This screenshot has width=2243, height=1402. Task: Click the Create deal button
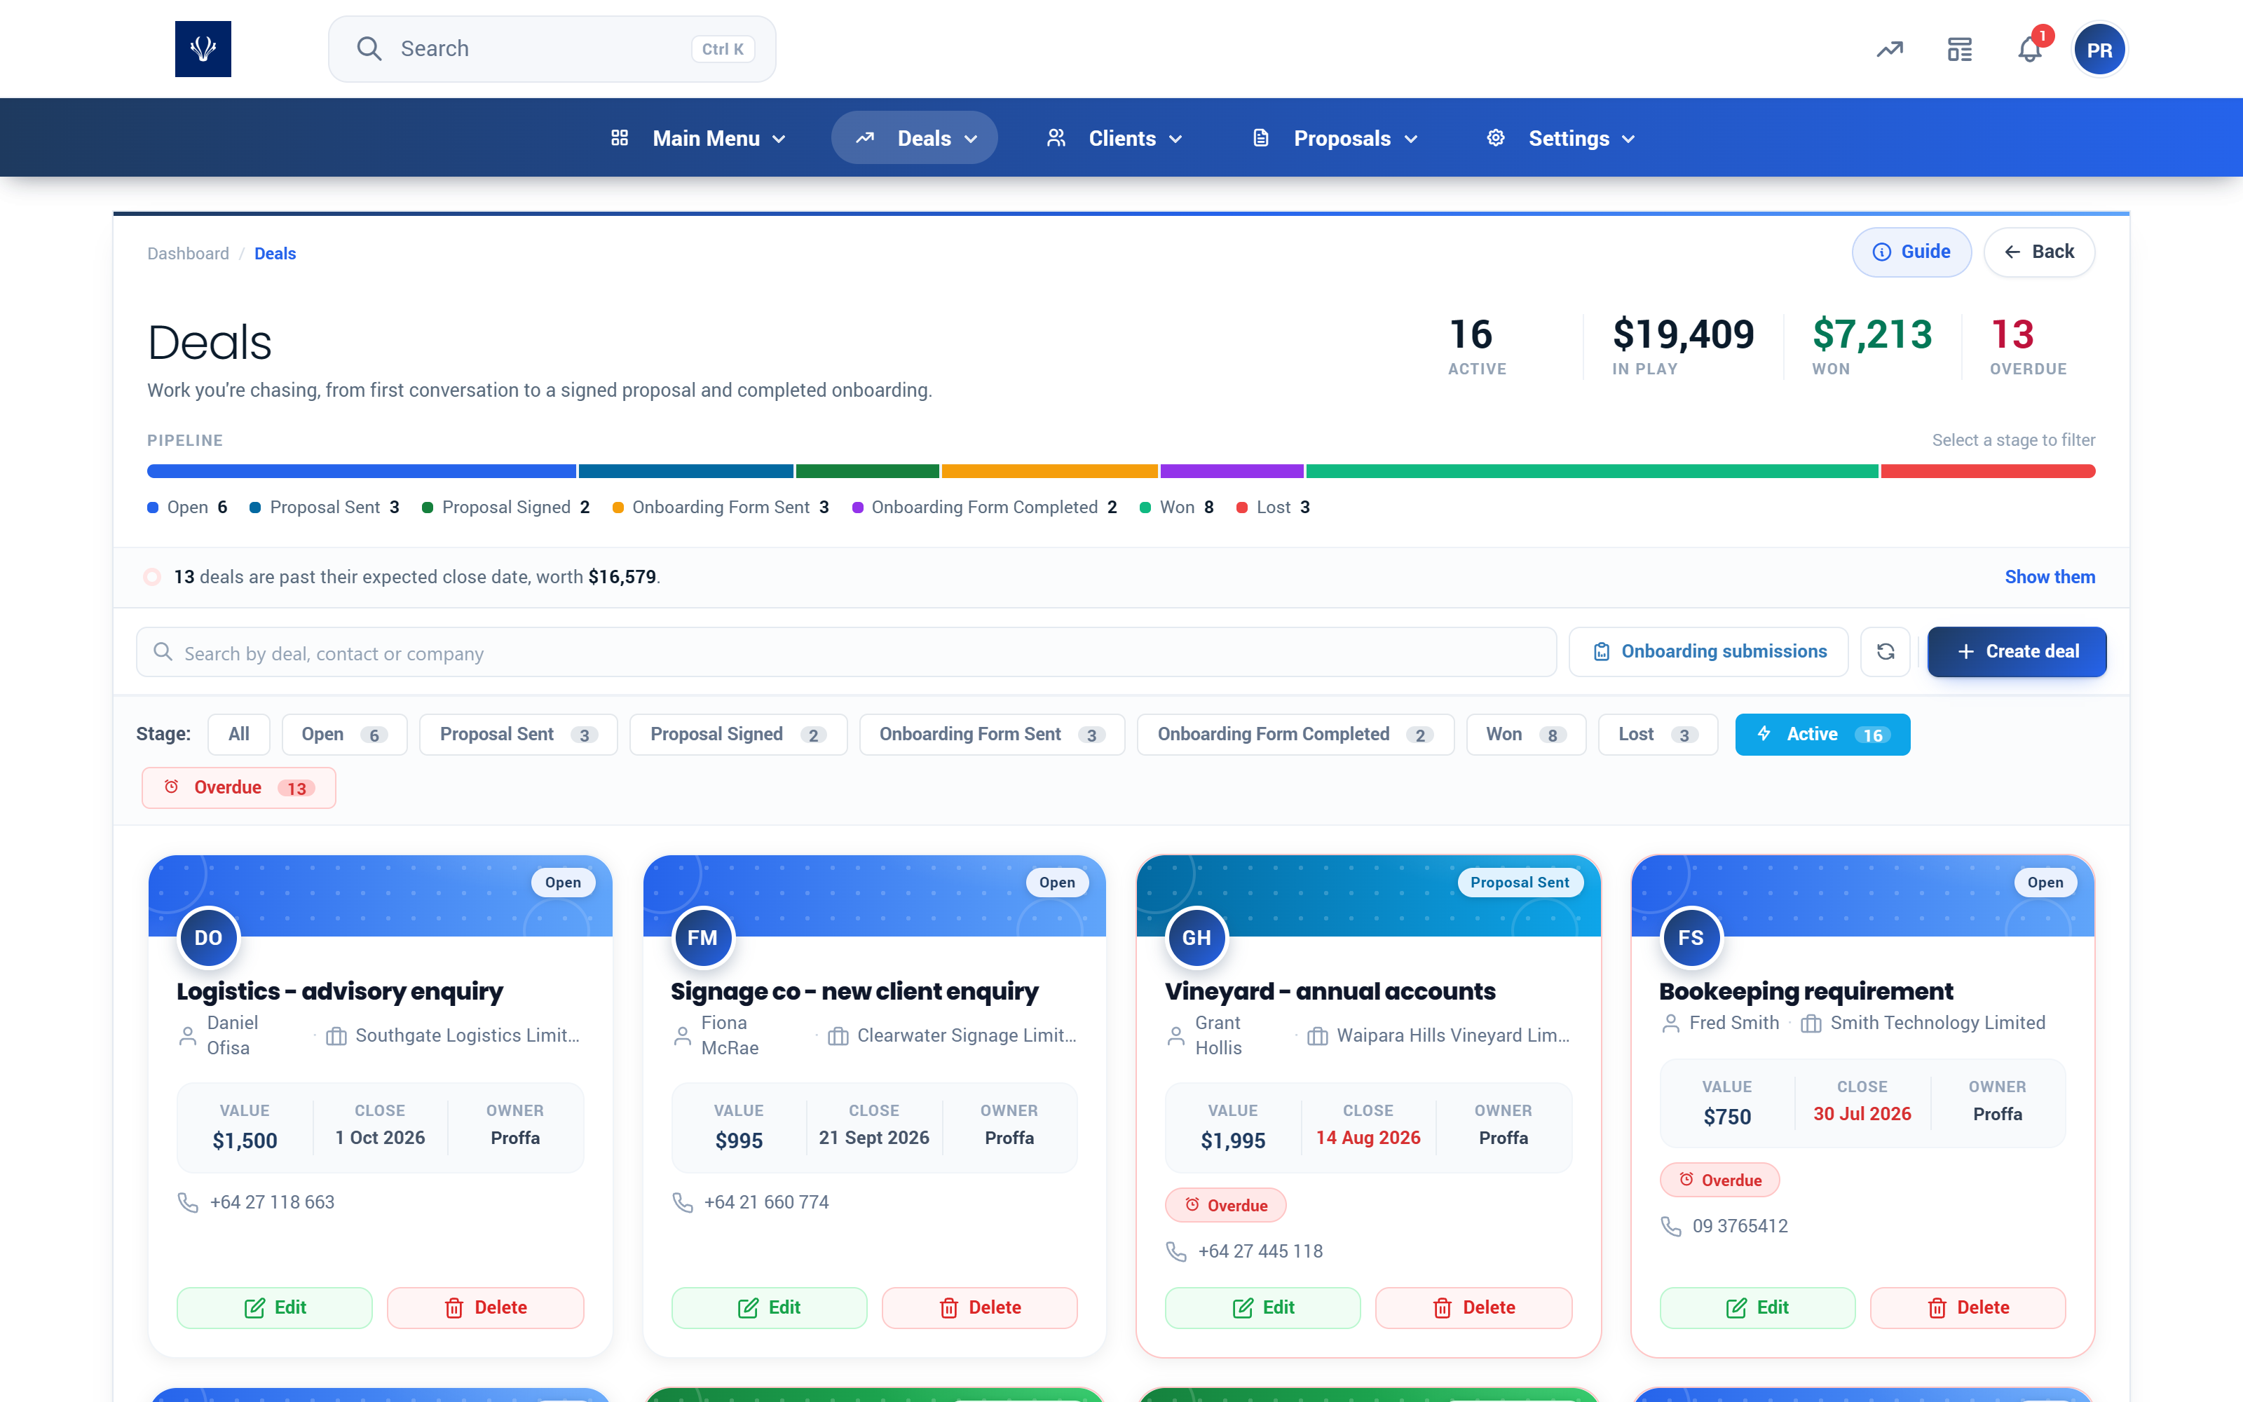point(2016,652)
